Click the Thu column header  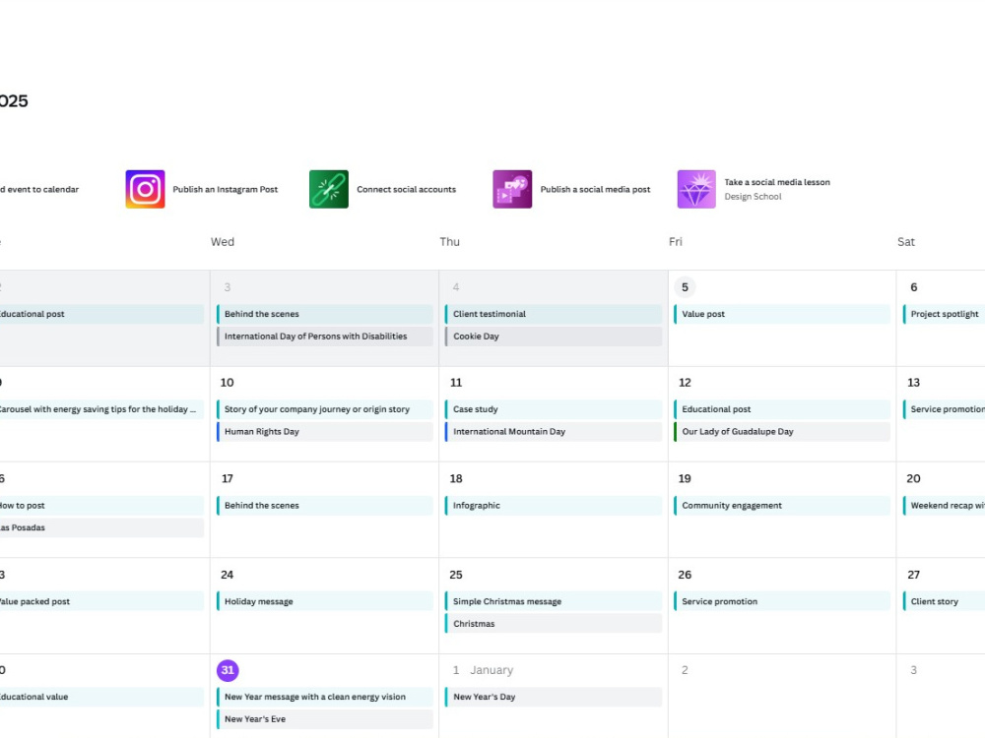click(450, 242)
